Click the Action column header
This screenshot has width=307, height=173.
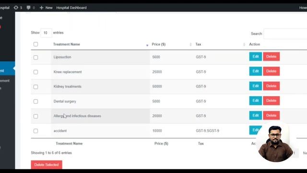coord(255,44)
